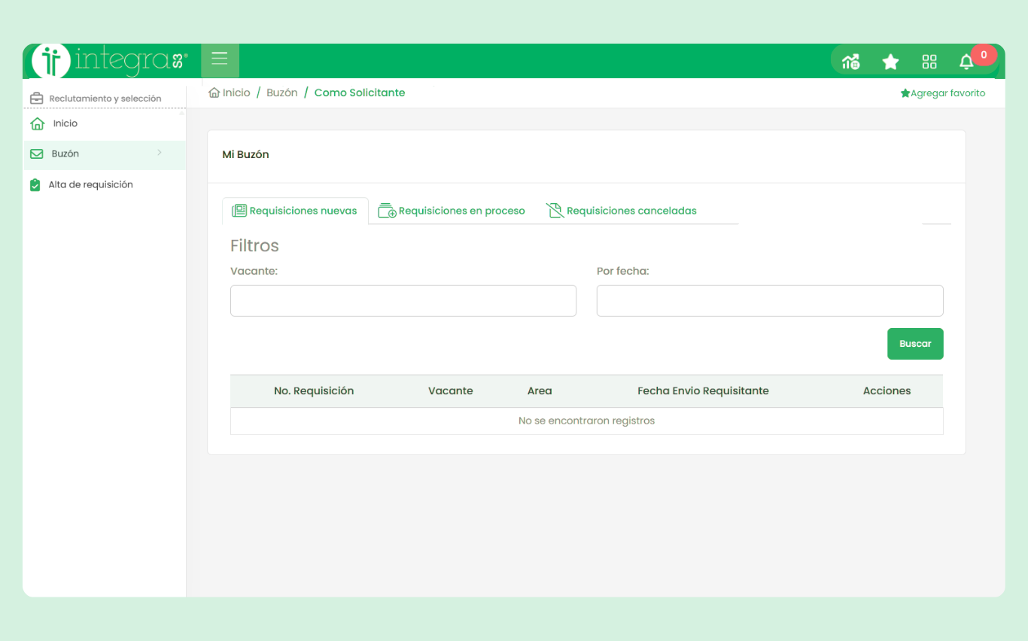Click the No. Requisición column header
The height and width of the screenshot is (641, 1028).
click(314, 391)
